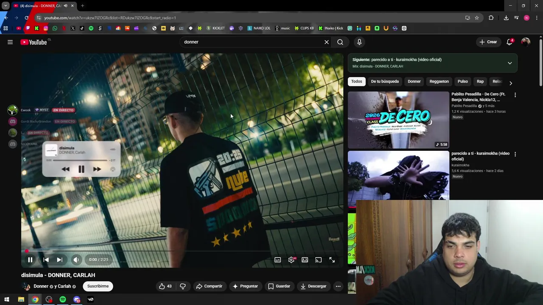Image resolution: width=543 pixels, height=305 pixels.
Task: Open the Spotify bookmark icon
Action: tap(91, 28)
